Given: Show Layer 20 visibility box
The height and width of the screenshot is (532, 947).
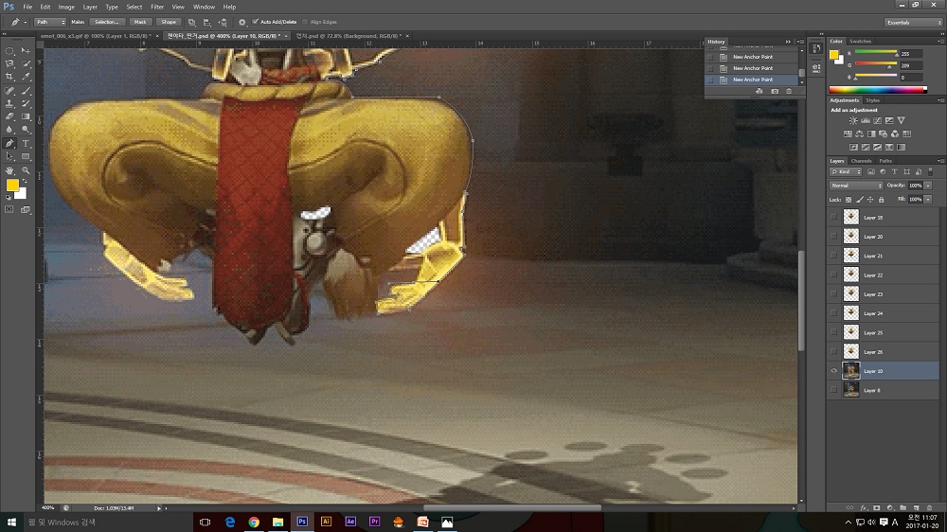Looking at the screenshot, I should point(833,236).
